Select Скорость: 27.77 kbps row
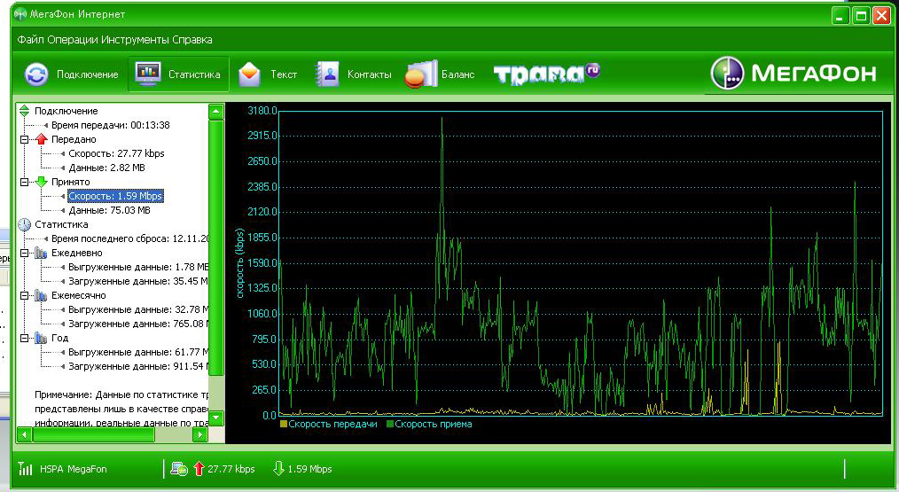 point(116,153)
